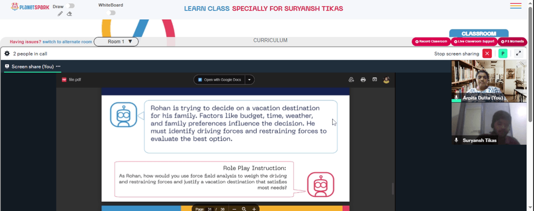534x211 pixels.
Task: Click the PDF page number field
Action: pos(209,209)
